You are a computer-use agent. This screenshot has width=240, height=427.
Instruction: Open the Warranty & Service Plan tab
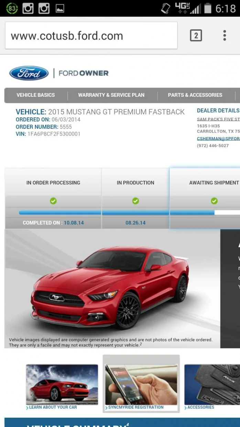pyautogui.click(x=111, y=95)
